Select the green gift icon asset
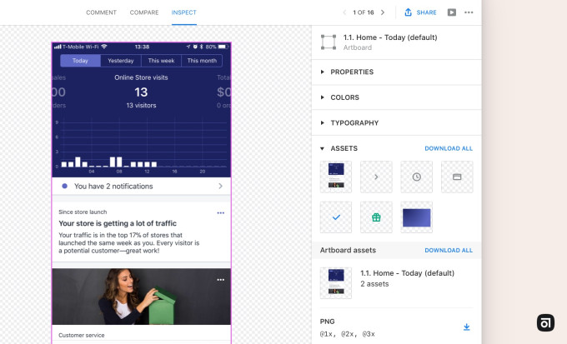Image resolution: width=567 pixels, height=344 pixels. pos(376,217)
